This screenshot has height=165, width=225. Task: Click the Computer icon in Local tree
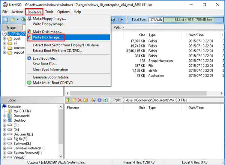pyautogui.click(x=4, y=106)
